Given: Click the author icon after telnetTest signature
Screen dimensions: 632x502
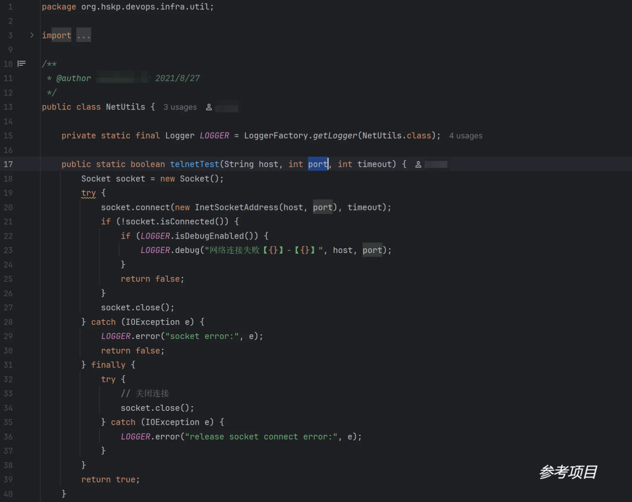Looking at the screenshot, I should click(x=418, y=165).
